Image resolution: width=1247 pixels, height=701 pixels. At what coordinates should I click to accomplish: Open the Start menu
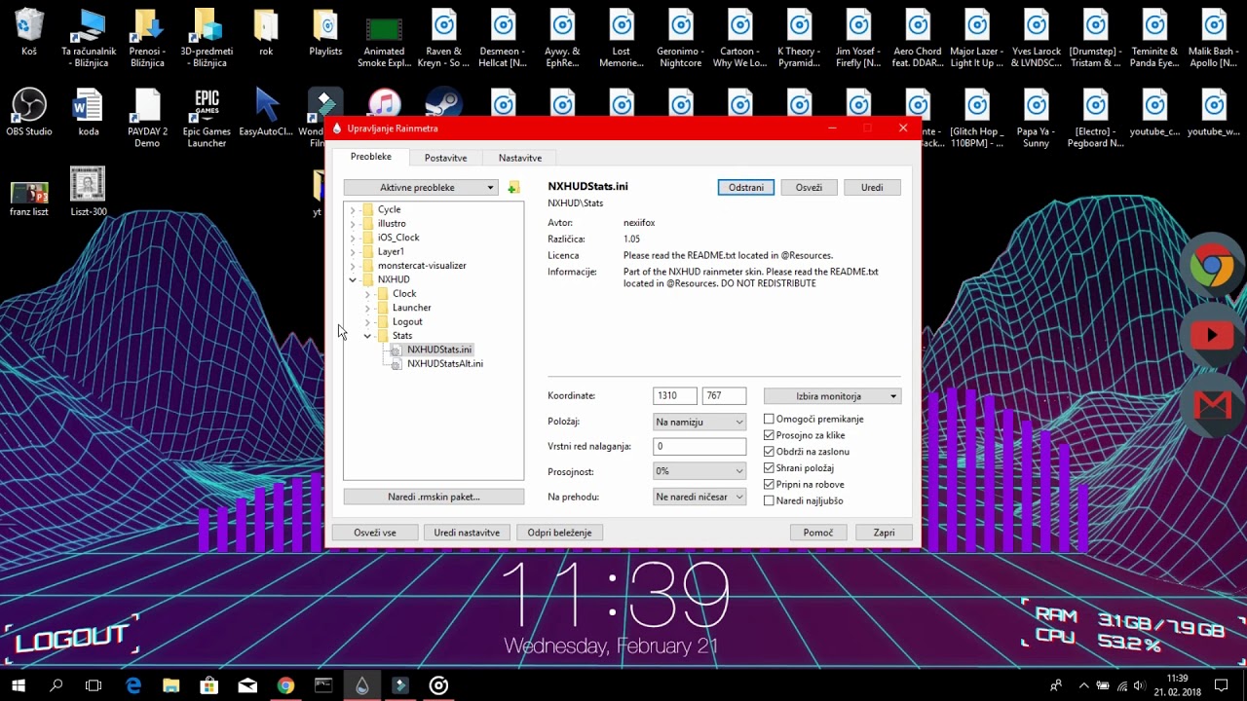point(19,685)
